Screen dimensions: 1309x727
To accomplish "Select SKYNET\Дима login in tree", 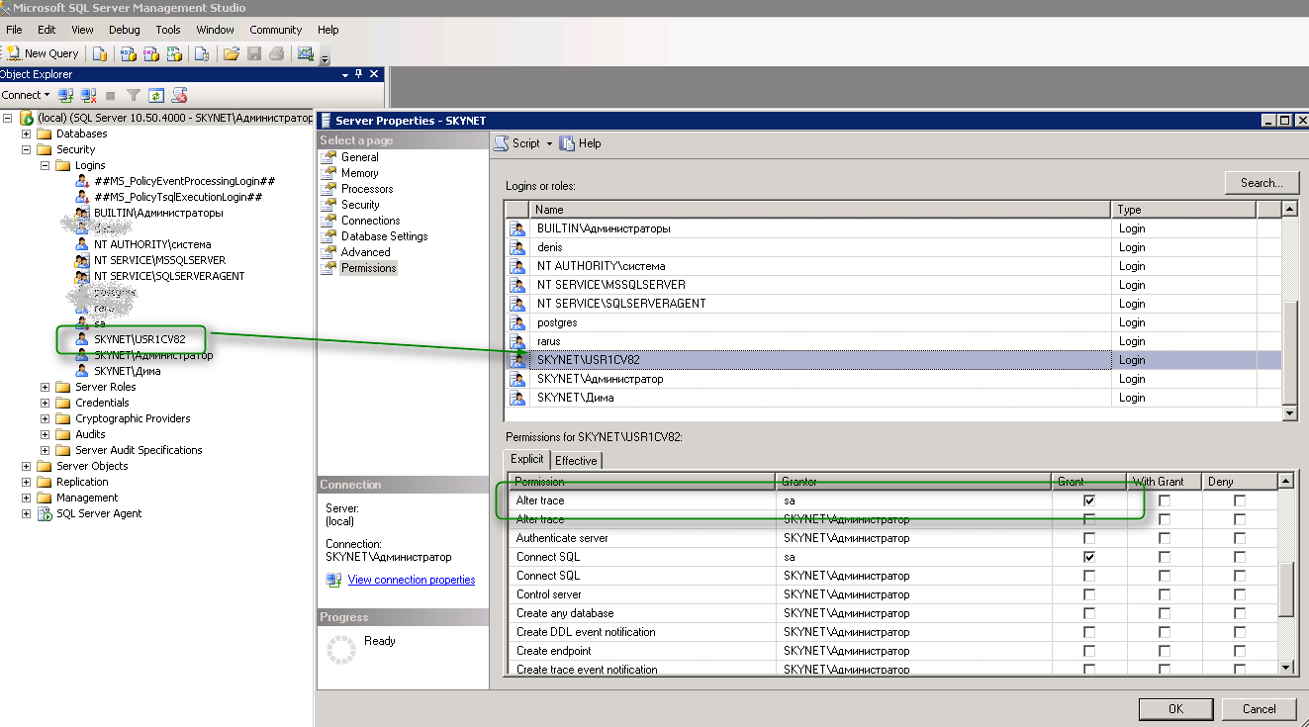I will pyautogui.click(x=127, y=371).
